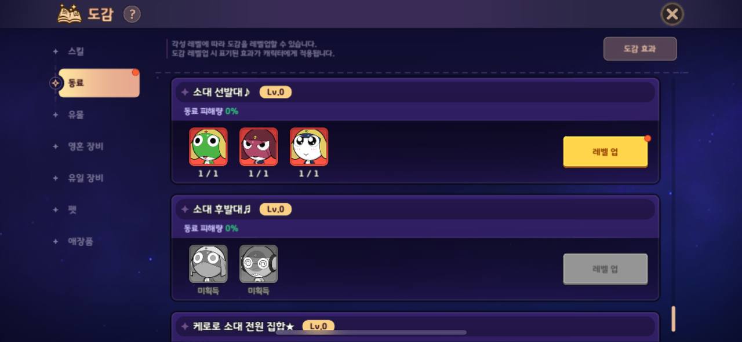Tap the unacquired grey Kururu portrait with headphones

coord(259,264)
